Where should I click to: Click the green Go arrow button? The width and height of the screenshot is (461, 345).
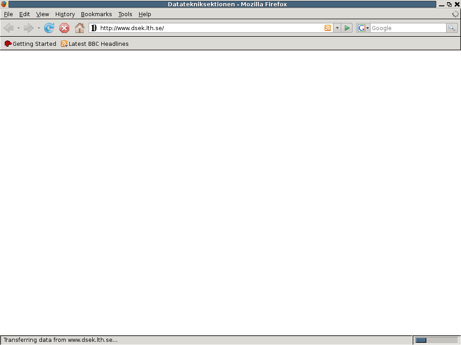(347, 28)
